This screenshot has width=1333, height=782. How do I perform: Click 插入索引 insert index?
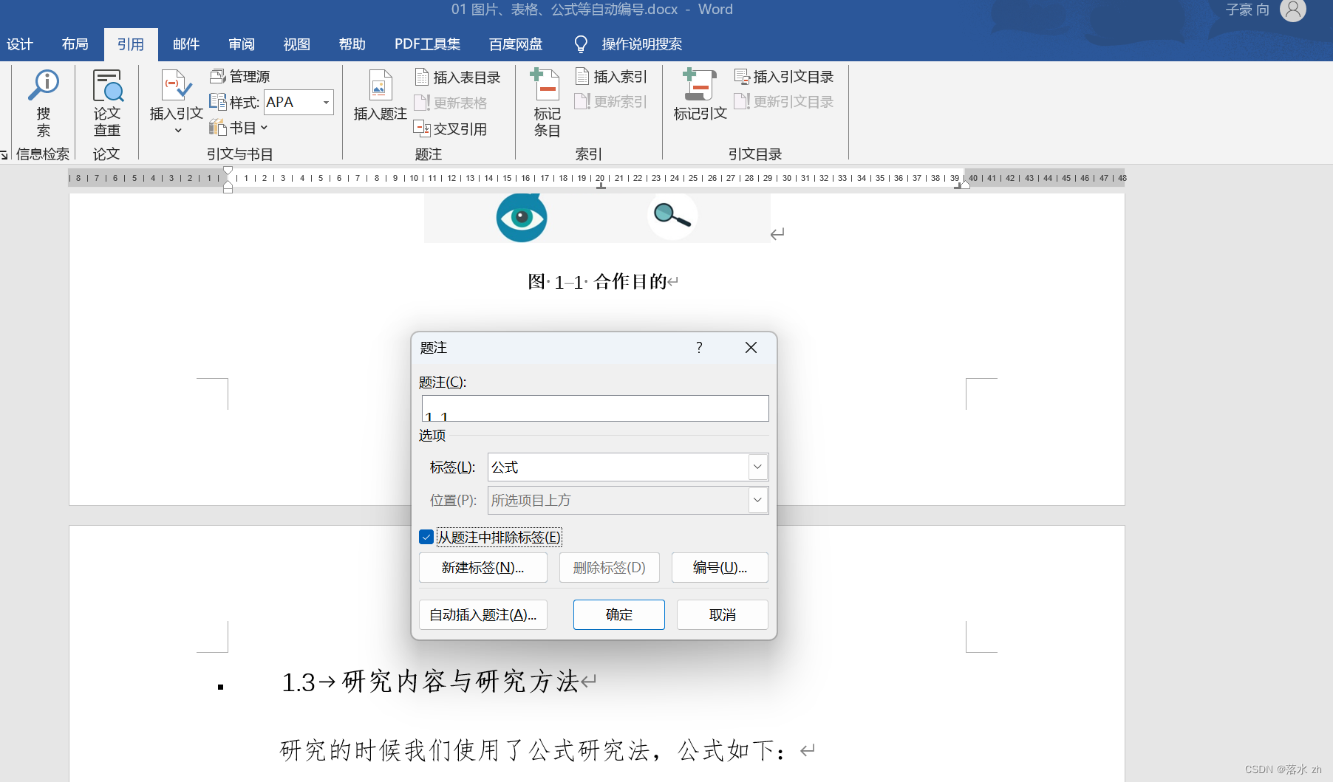point(611,77)
